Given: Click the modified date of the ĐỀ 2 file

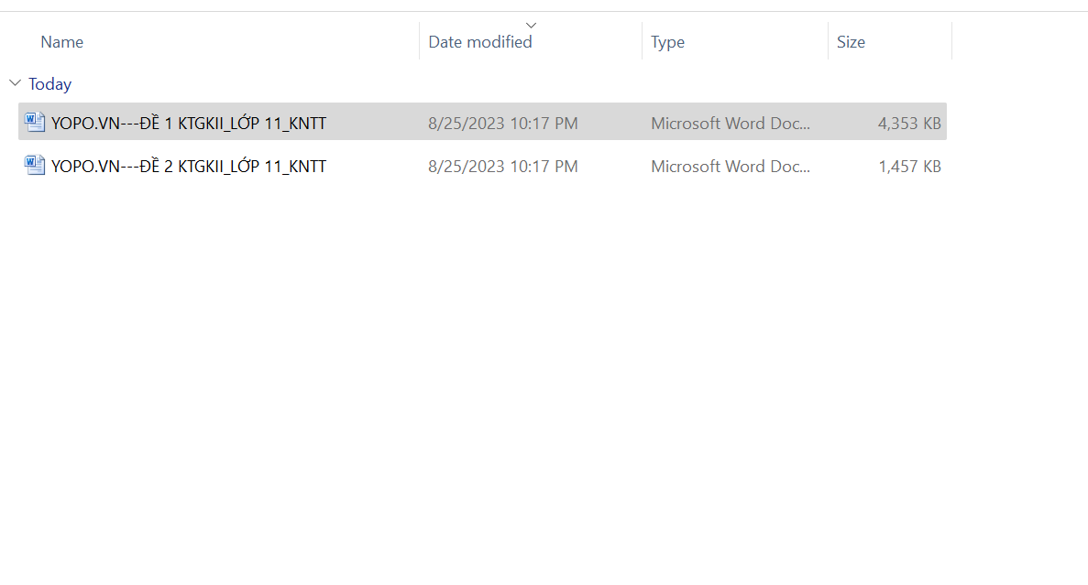Looking at the screenshot, I should point(502,167).
